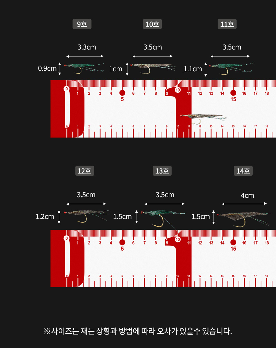The height and width of the screenshot is (348, 276).
Task: Click the 3.5cm length above 13호 lure
Action: pos(165,195)
